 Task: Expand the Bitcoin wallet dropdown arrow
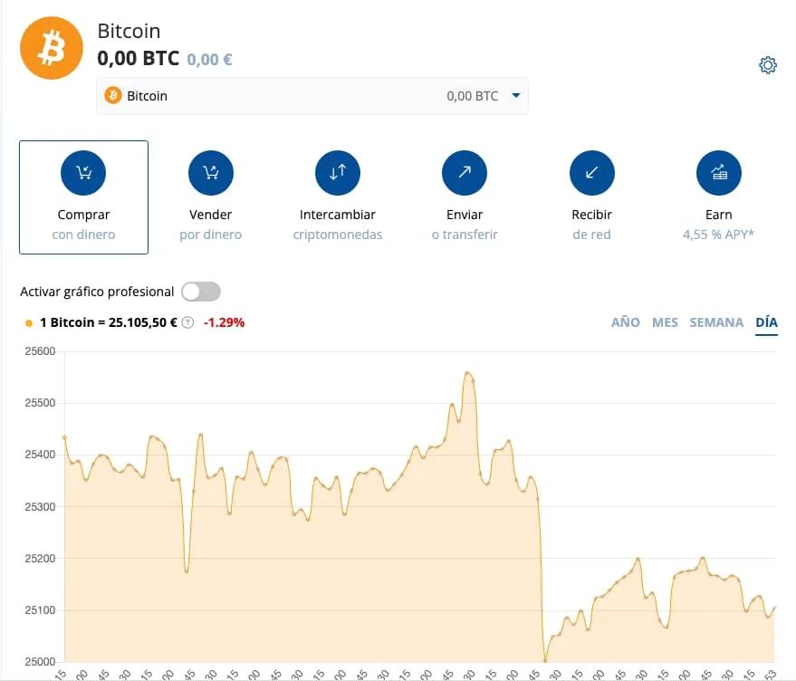(516, 95)
